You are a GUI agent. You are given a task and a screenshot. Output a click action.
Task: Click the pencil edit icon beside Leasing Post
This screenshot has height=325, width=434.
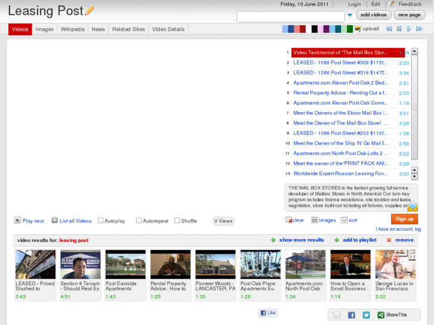(90, 10)
